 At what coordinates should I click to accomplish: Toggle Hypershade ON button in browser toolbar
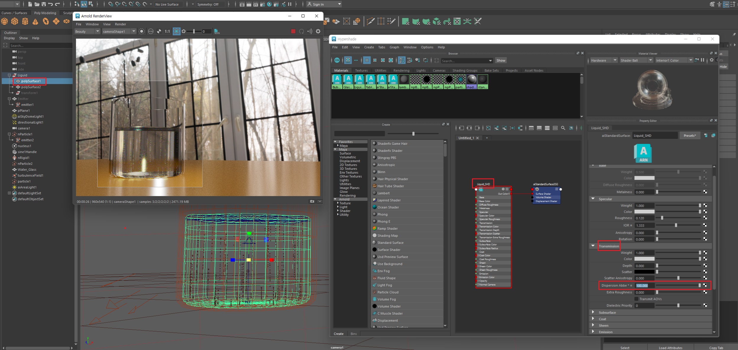(337, 60)
